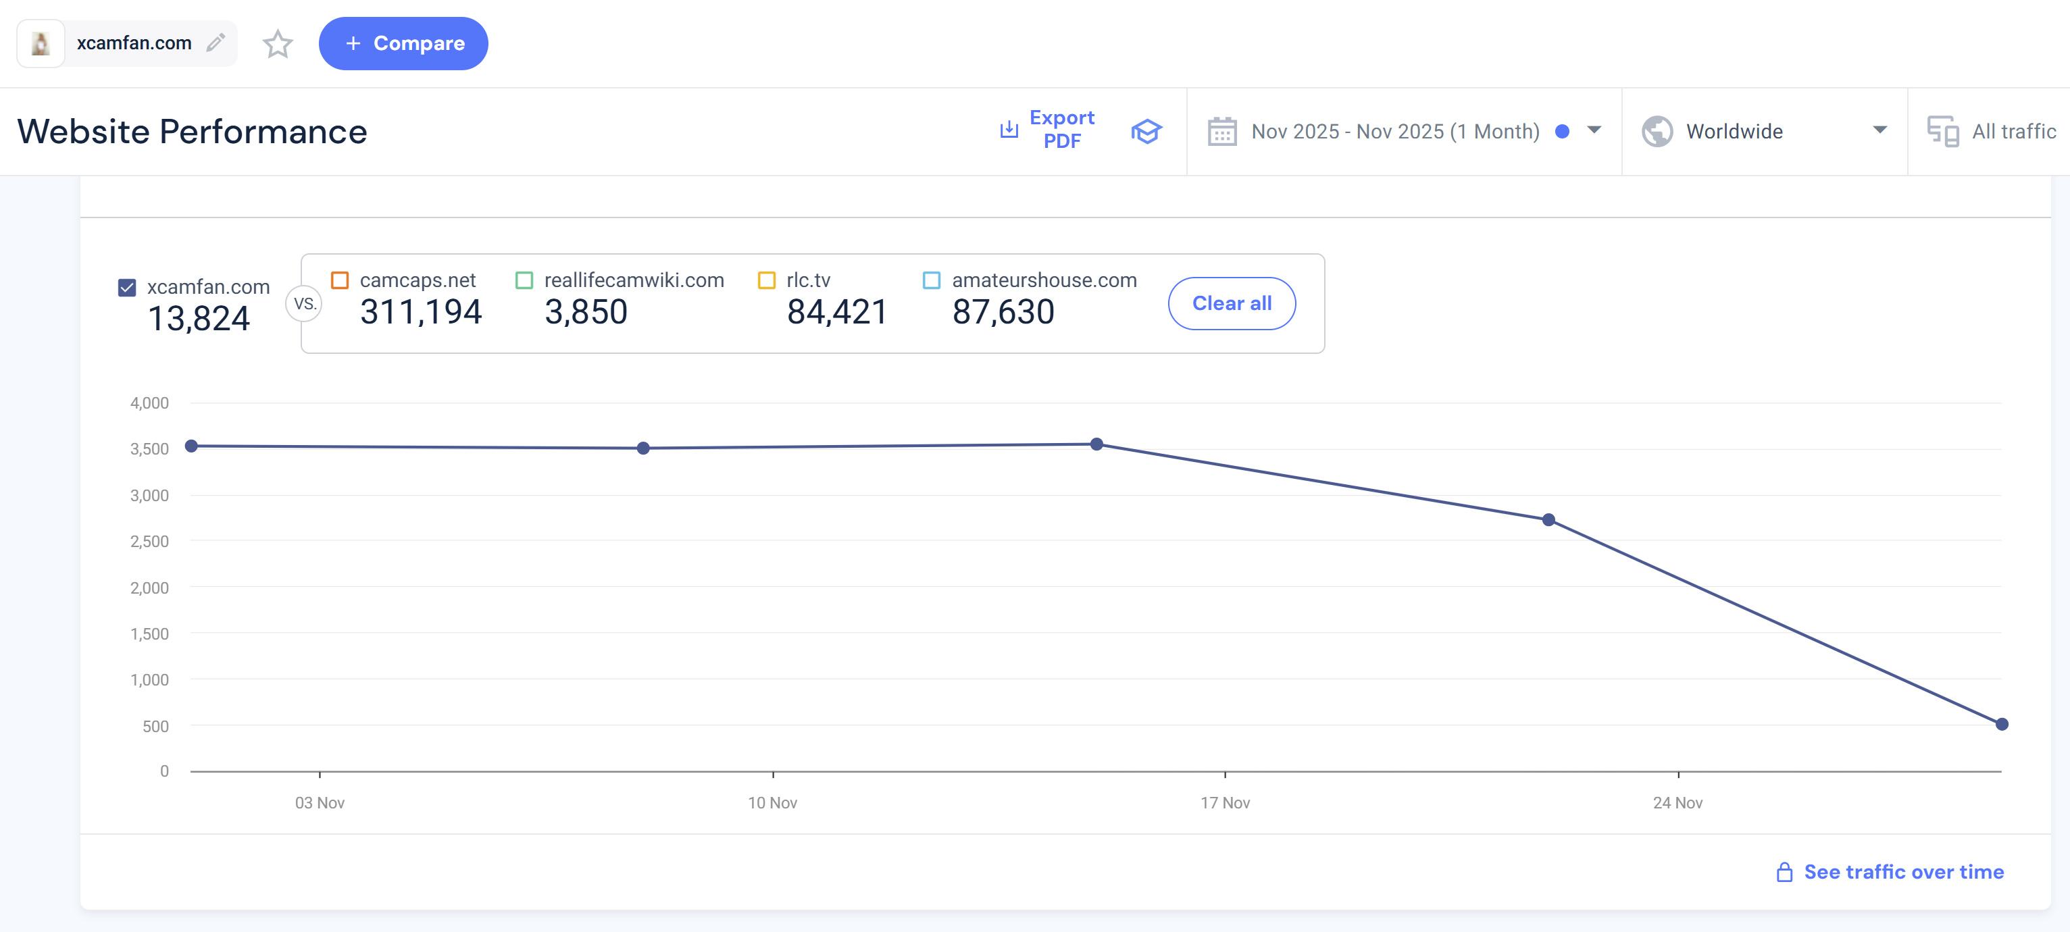Check the reallifecamwiki.com checkbox
2070x932 pixels.
coord(524,280)
